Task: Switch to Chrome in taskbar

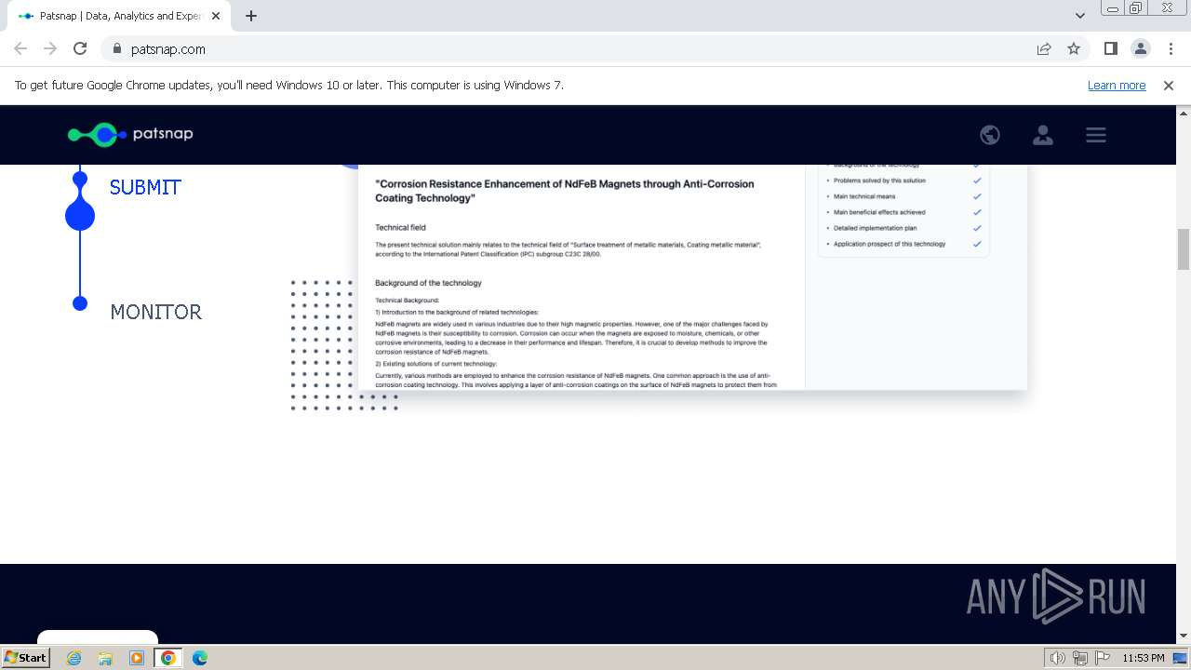Action: coord(168,658)
